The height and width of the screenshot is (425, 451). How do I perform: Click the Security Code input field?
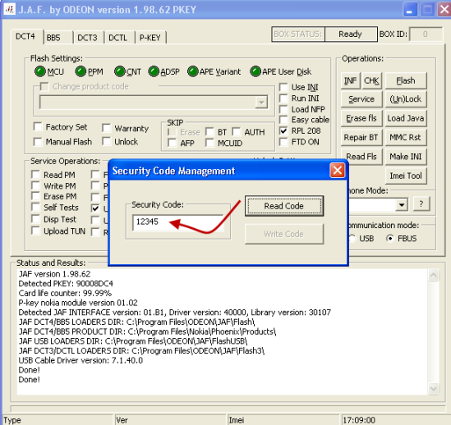click(177, 222)
